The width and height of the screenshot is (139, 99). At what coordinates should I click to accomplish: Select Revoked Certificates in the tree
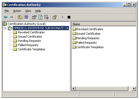coord(31,32)
